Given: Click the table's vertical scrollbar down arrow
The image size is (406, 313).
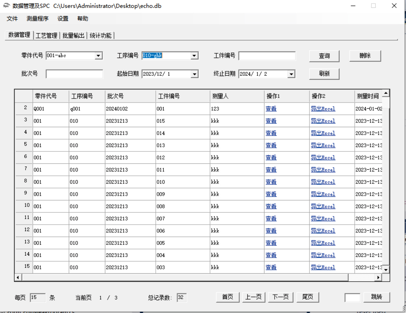Looking at the screenshot, I should point(386,270).
